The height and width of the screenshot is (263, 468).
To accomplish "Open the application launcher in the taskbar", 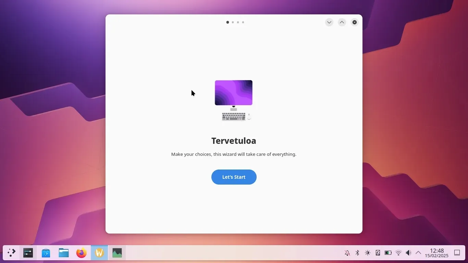I will tap(11, 253).
